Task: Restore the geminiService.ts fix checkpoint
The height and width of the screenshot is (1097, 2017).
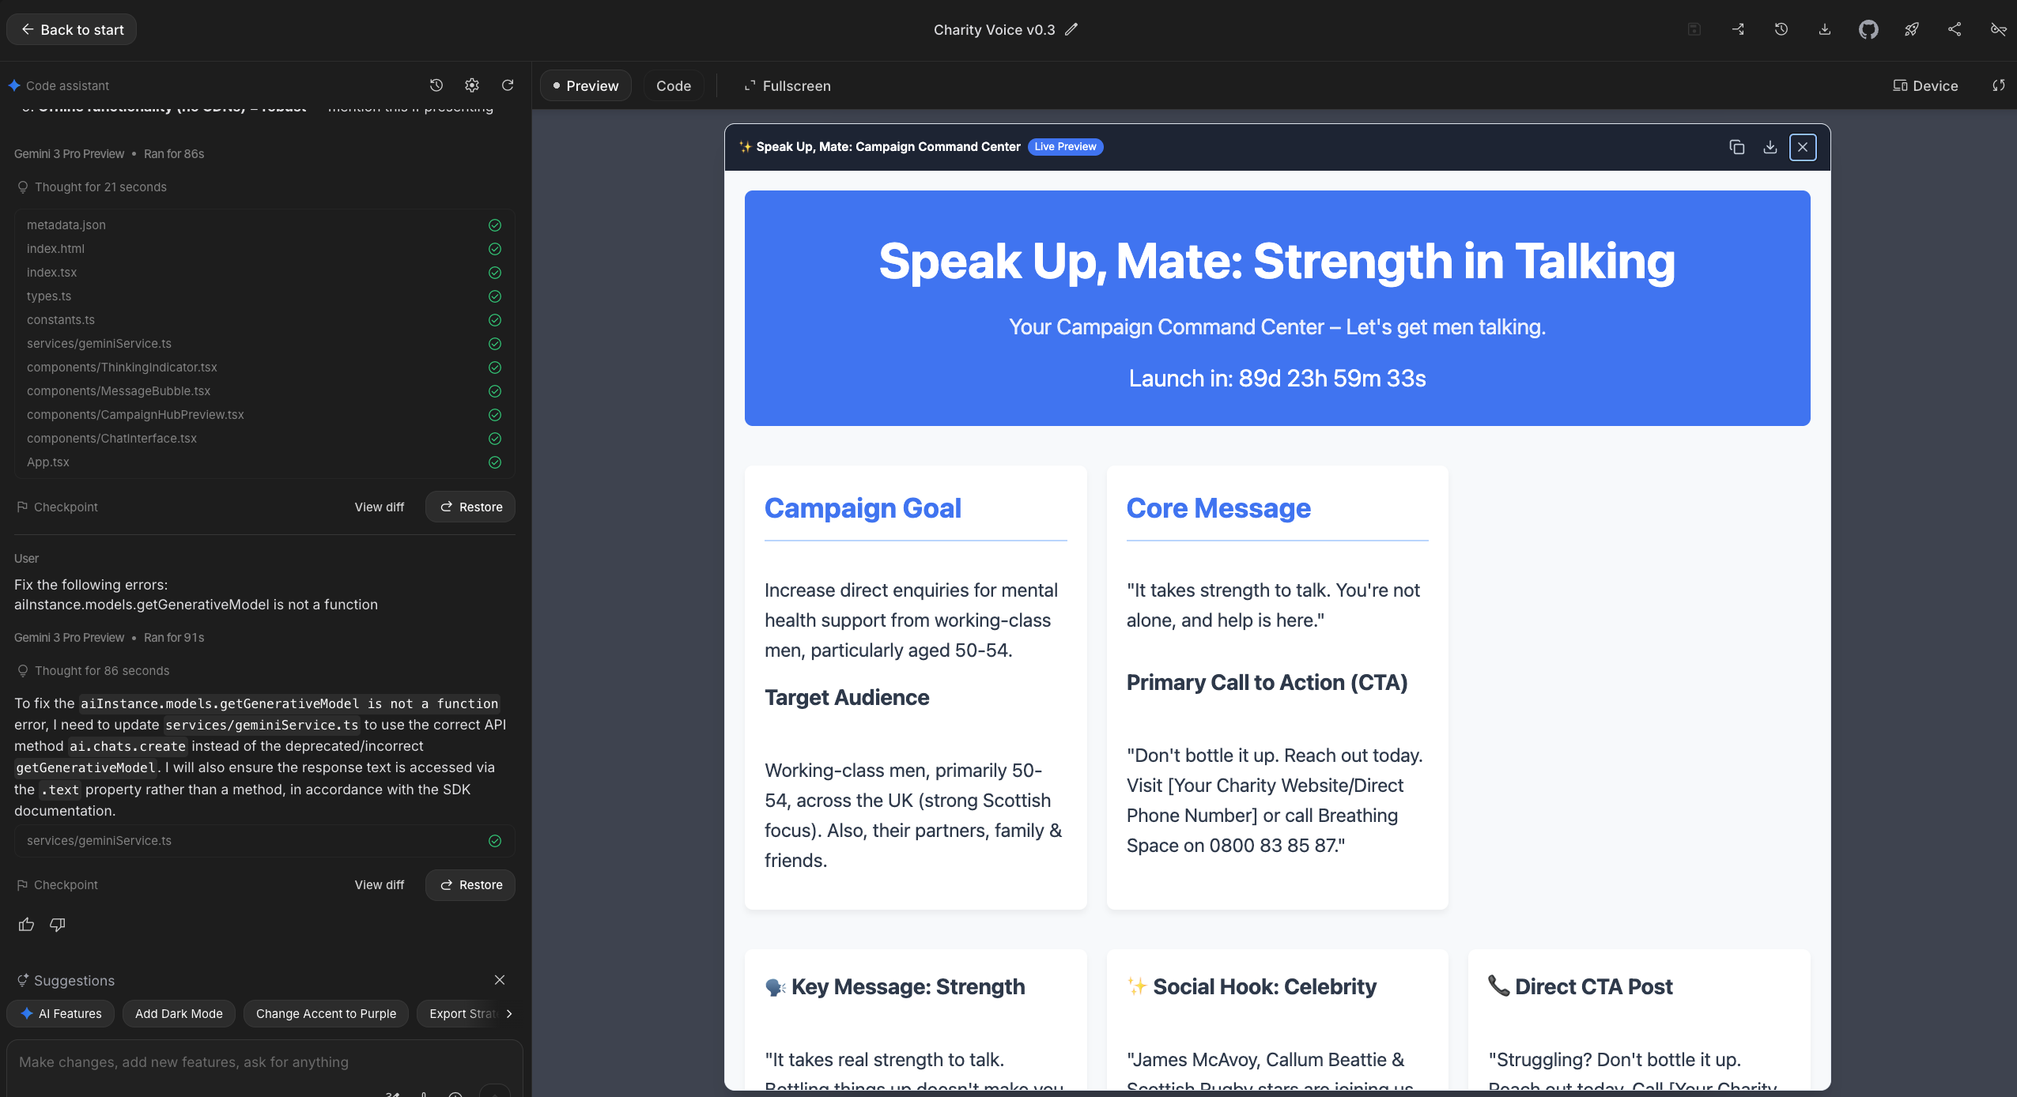Action: tap(470, 884)
